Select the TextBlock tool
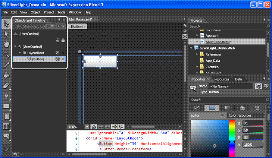 (6, 126)
